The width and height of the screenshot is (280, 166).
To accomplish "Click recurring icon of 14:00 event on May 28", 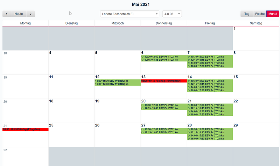I will pyautogui.click(x=189, y=135).
